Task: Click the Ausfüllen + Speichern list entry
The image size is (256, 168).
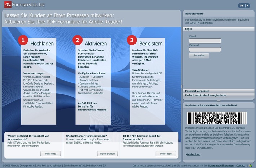Action: (x=91, y=77)
